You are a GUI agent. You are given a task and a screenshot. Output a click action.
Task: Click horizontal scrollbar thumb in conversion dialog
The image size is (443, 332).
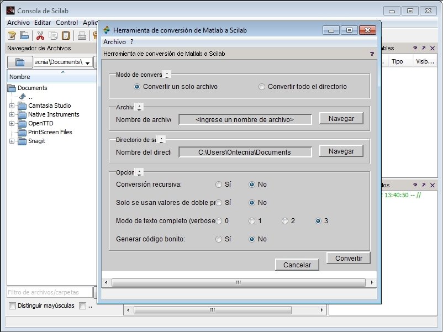[239, 282]
